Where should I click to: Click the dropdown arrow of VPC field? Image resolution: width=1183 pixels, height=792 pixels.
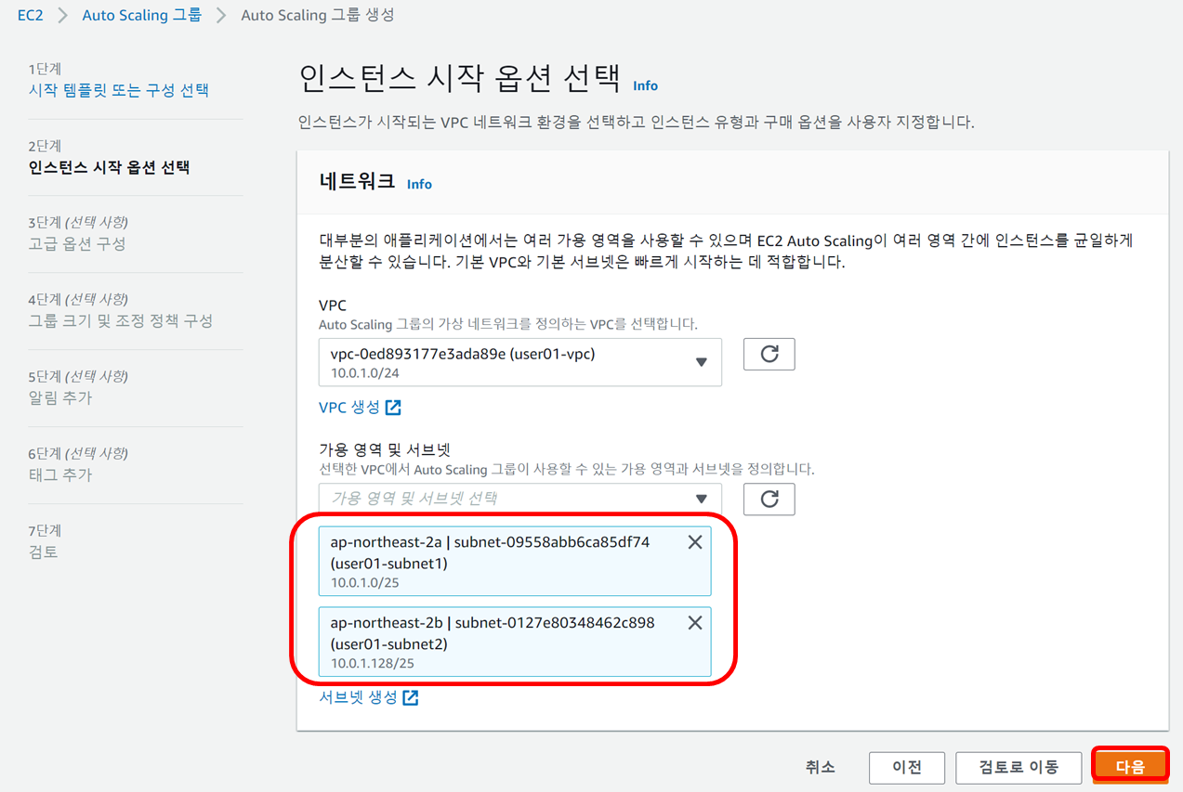click(702, 362)
